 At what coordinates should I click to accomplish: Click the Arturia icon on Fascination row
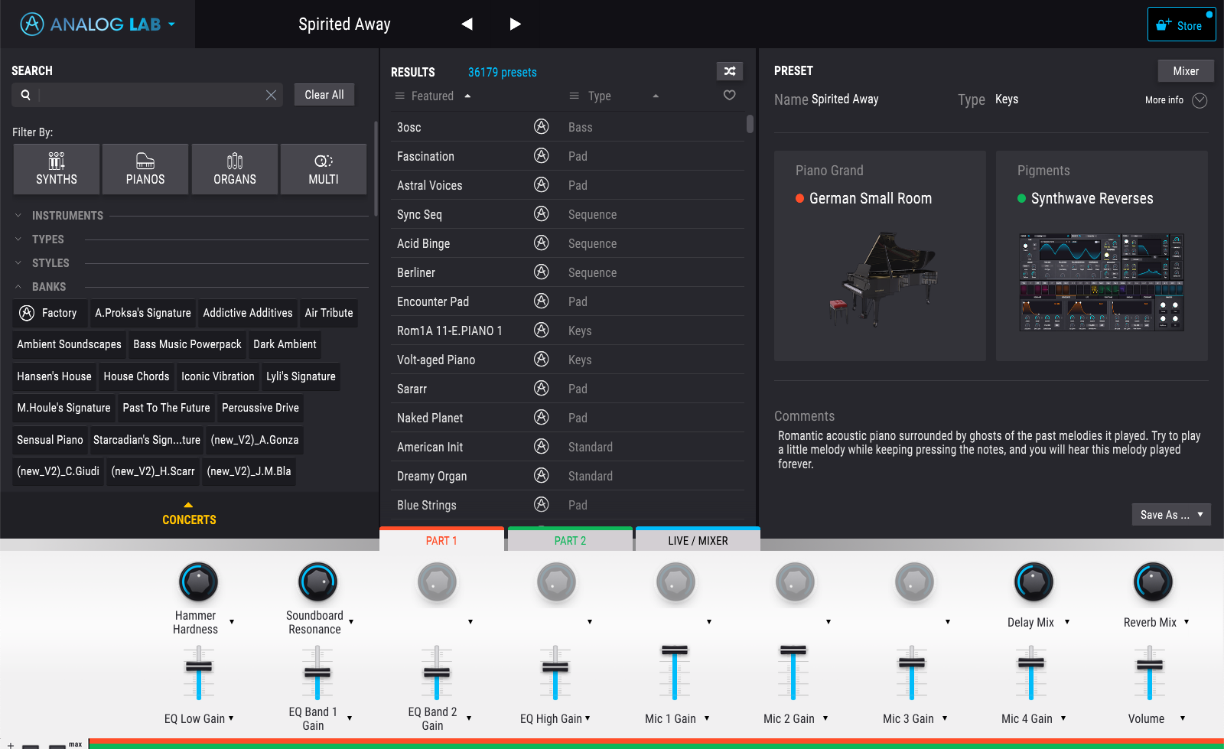[542, 156]
